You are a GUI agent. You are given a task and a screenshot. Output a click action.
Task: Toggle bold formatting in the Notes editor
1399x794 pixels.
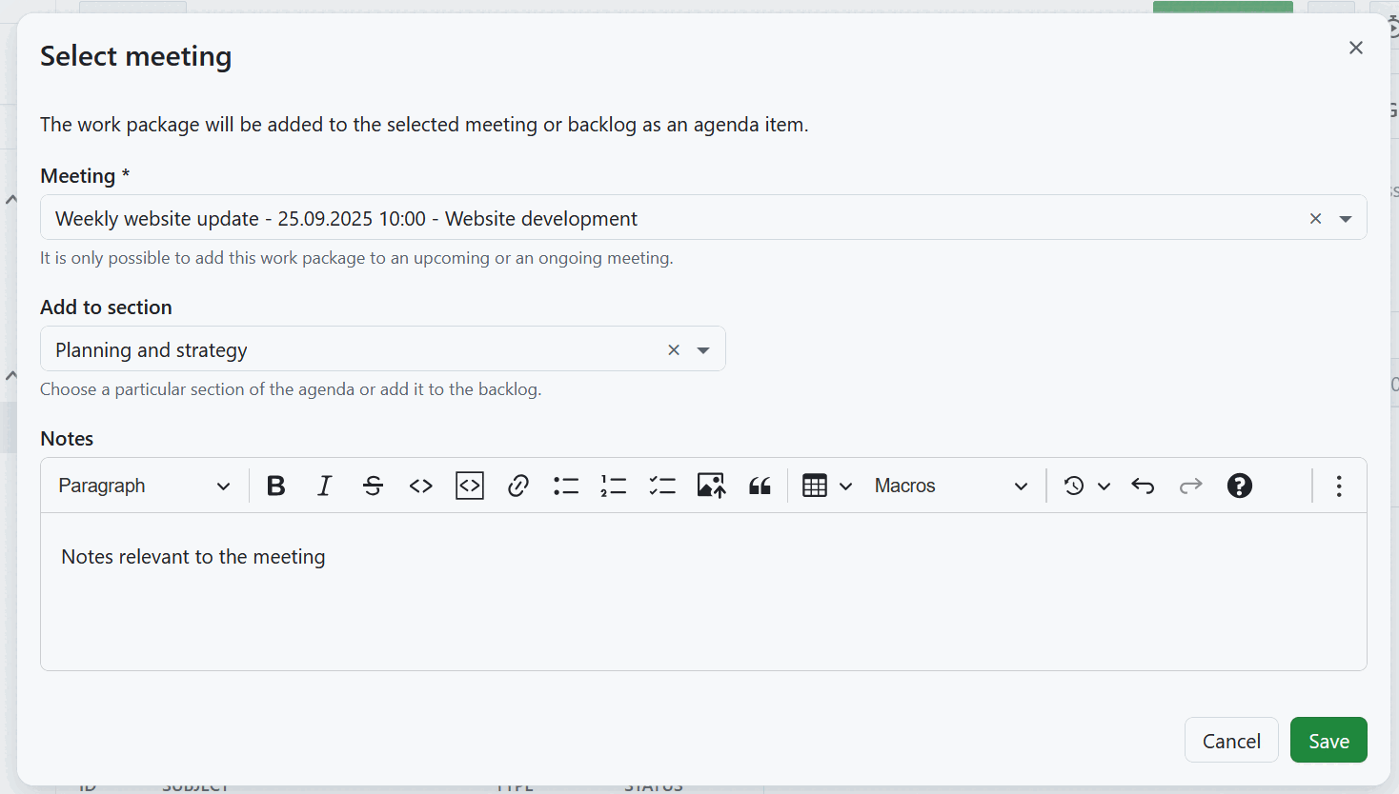(275, 486)
